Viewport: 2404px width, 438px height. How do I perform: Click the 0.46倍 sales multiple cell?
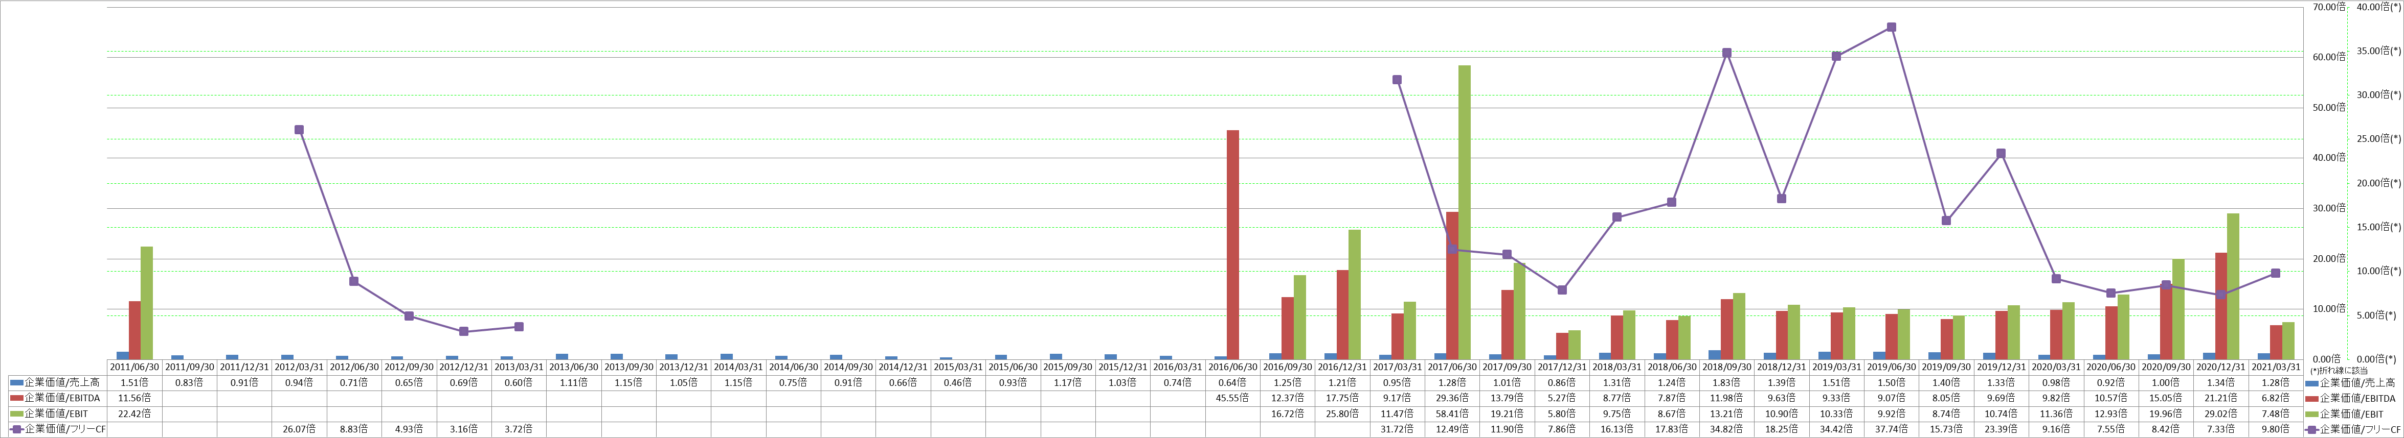(958, 382)
